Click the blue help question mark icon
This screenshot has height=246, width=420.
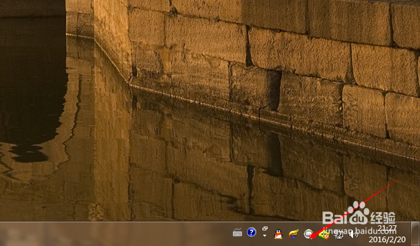coord(251,232)
